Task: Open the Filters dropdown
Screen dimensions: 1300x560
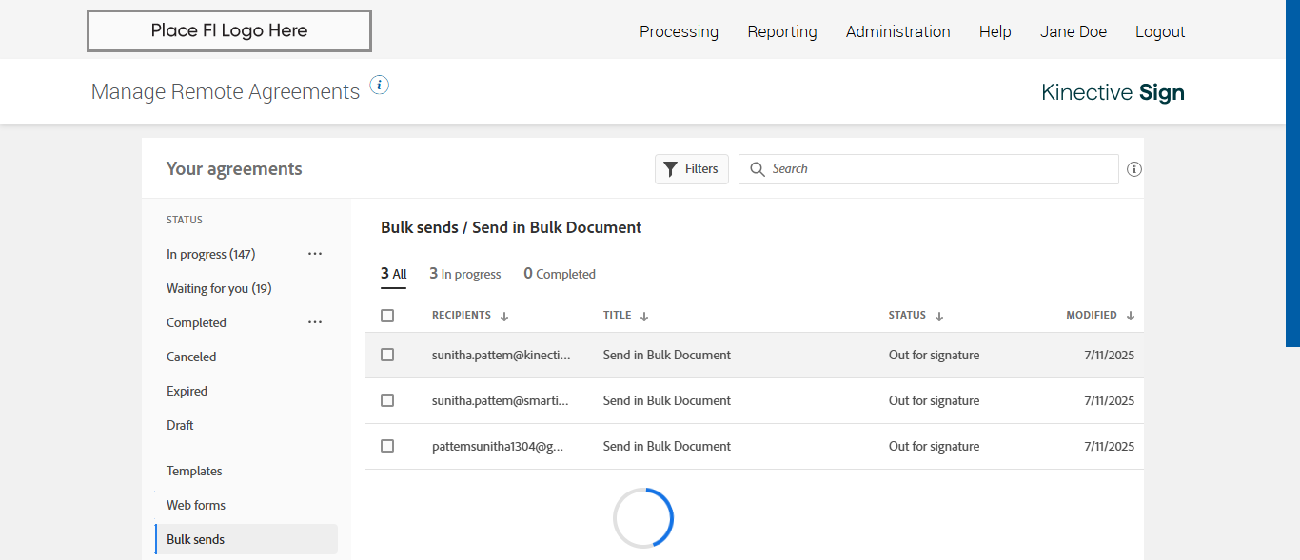Action: pos(692,169)
